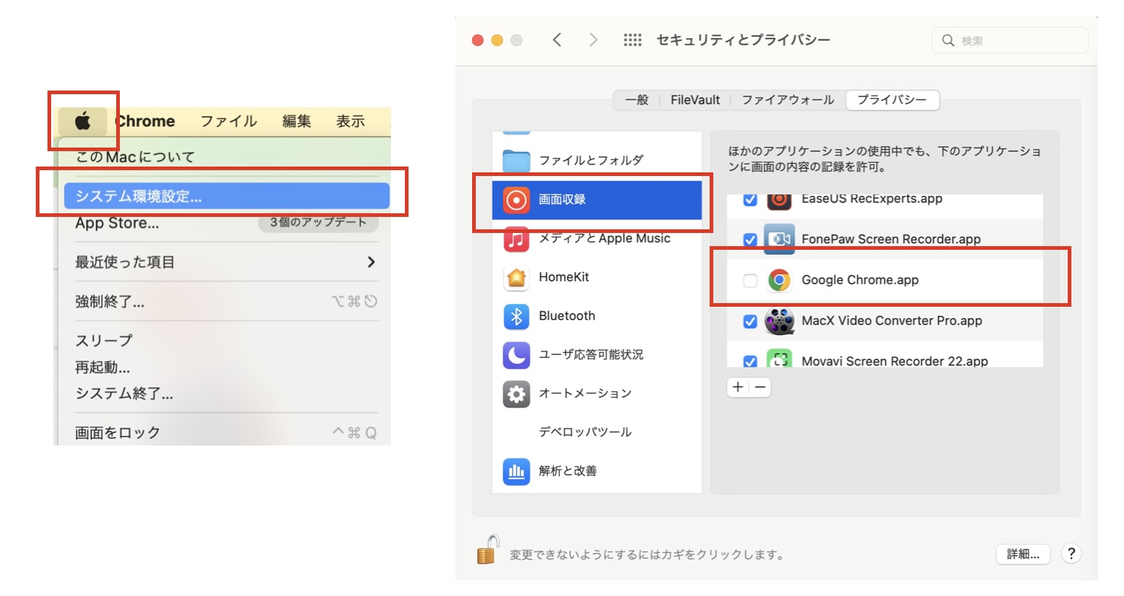Viewport: 1124px width, 596px height.
Task: Expand 最近使った項目 submenu arrow
Action: coord(371,261)
